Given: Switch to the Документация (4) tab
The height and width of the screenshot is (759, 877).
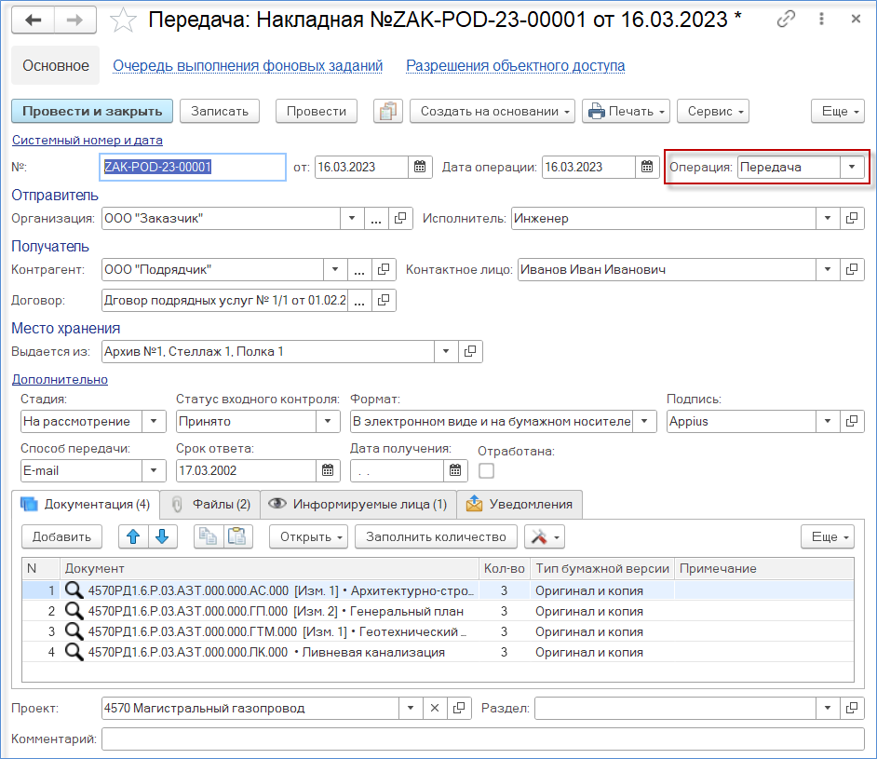Looking at the screenshot, I should coord(86,504).
